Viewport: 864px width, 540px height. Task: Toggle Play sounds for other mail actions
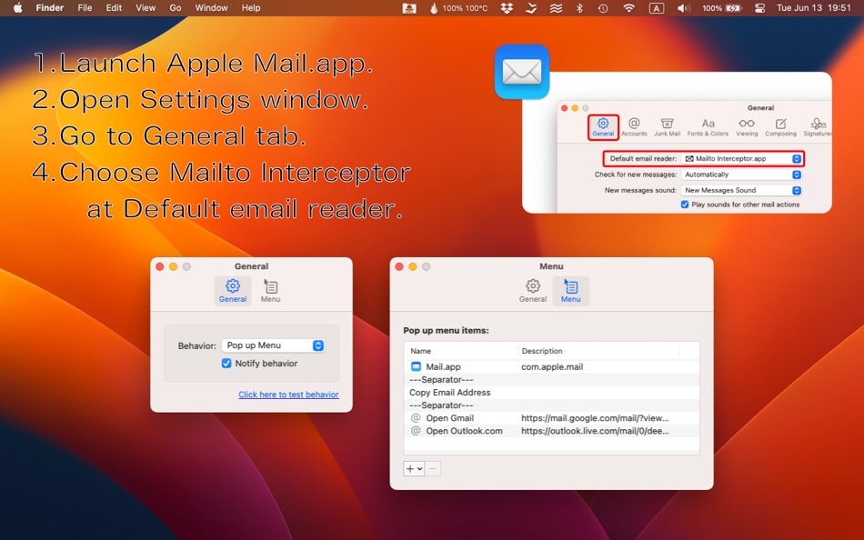pyautogui.click(x=684, y=205)
